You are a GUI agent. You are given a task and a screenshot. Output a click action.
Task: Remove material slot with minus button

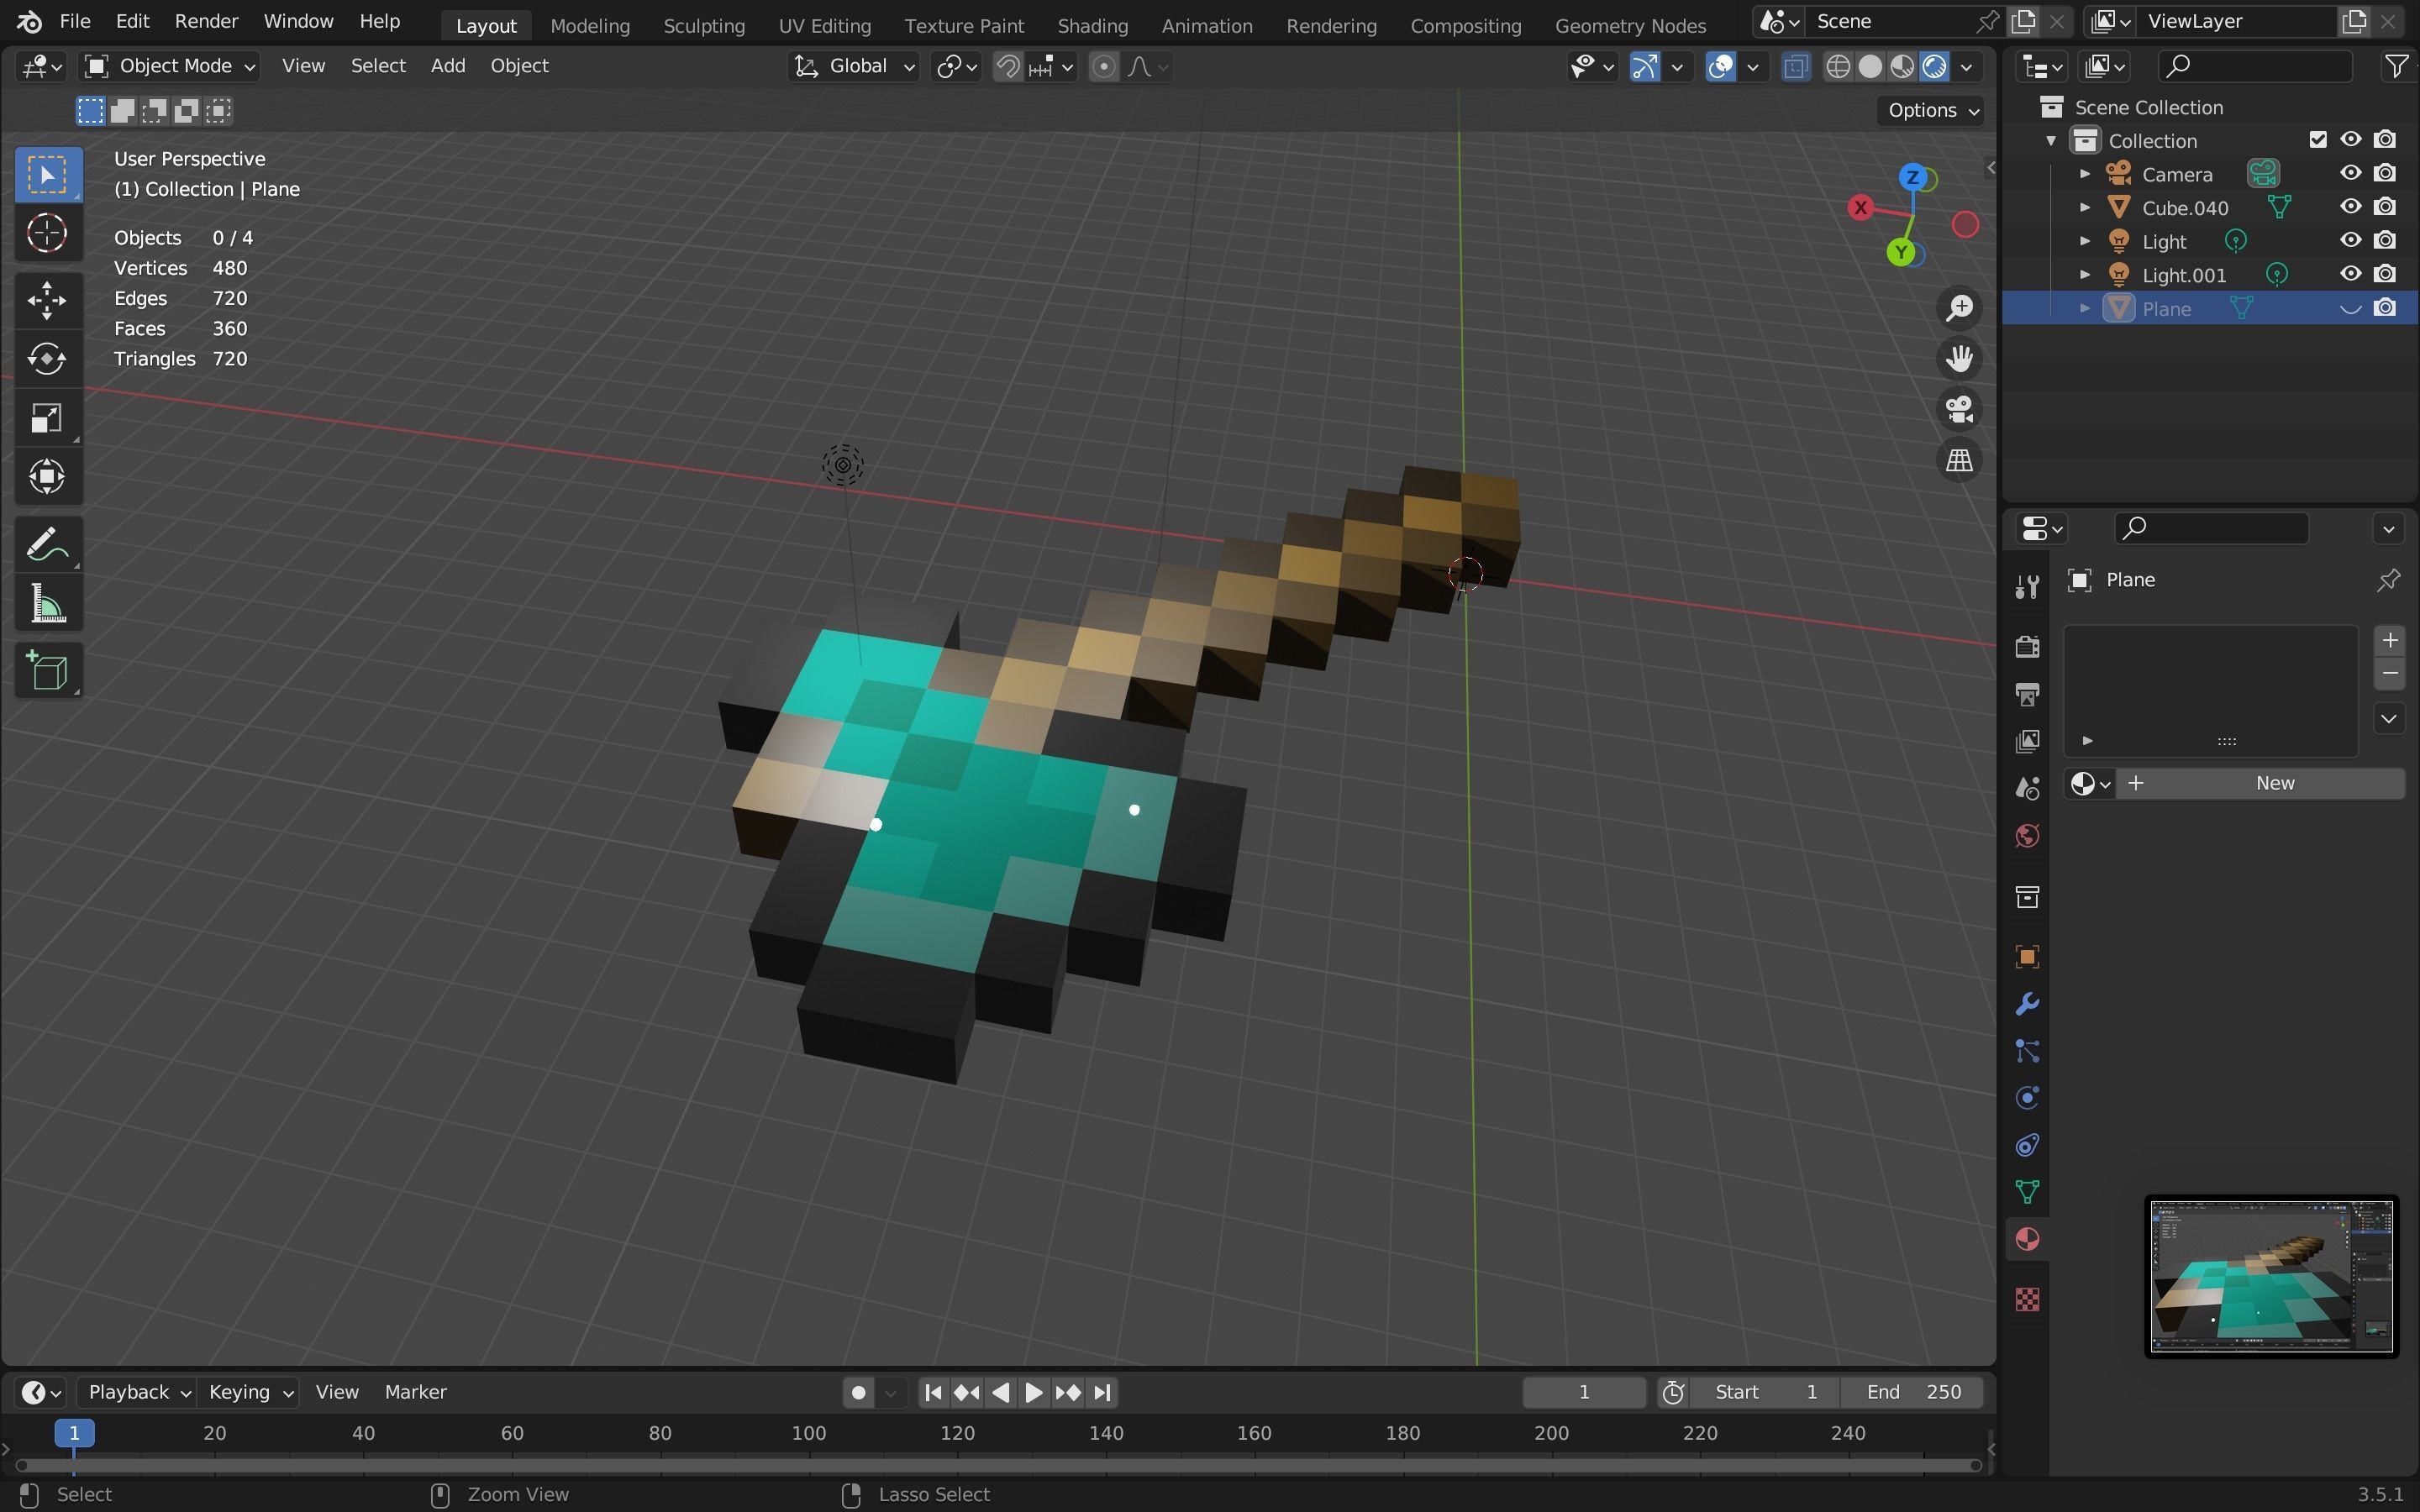pos(2389,673)
